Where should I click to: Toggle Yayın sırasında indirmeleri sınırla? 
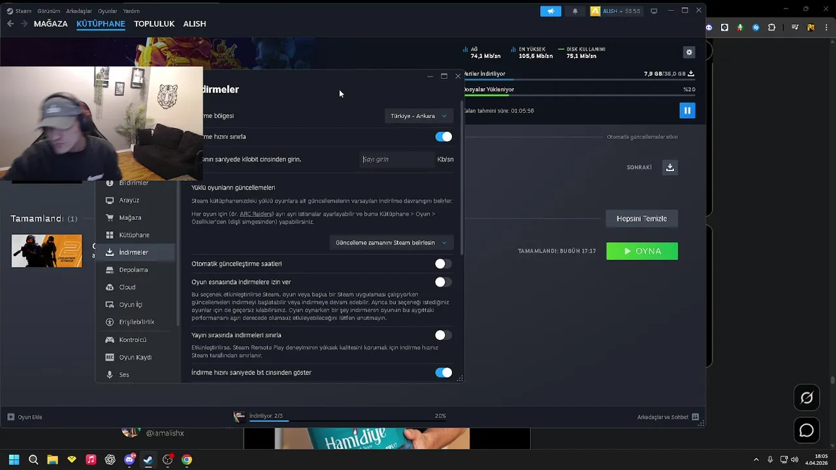[443, 335]
